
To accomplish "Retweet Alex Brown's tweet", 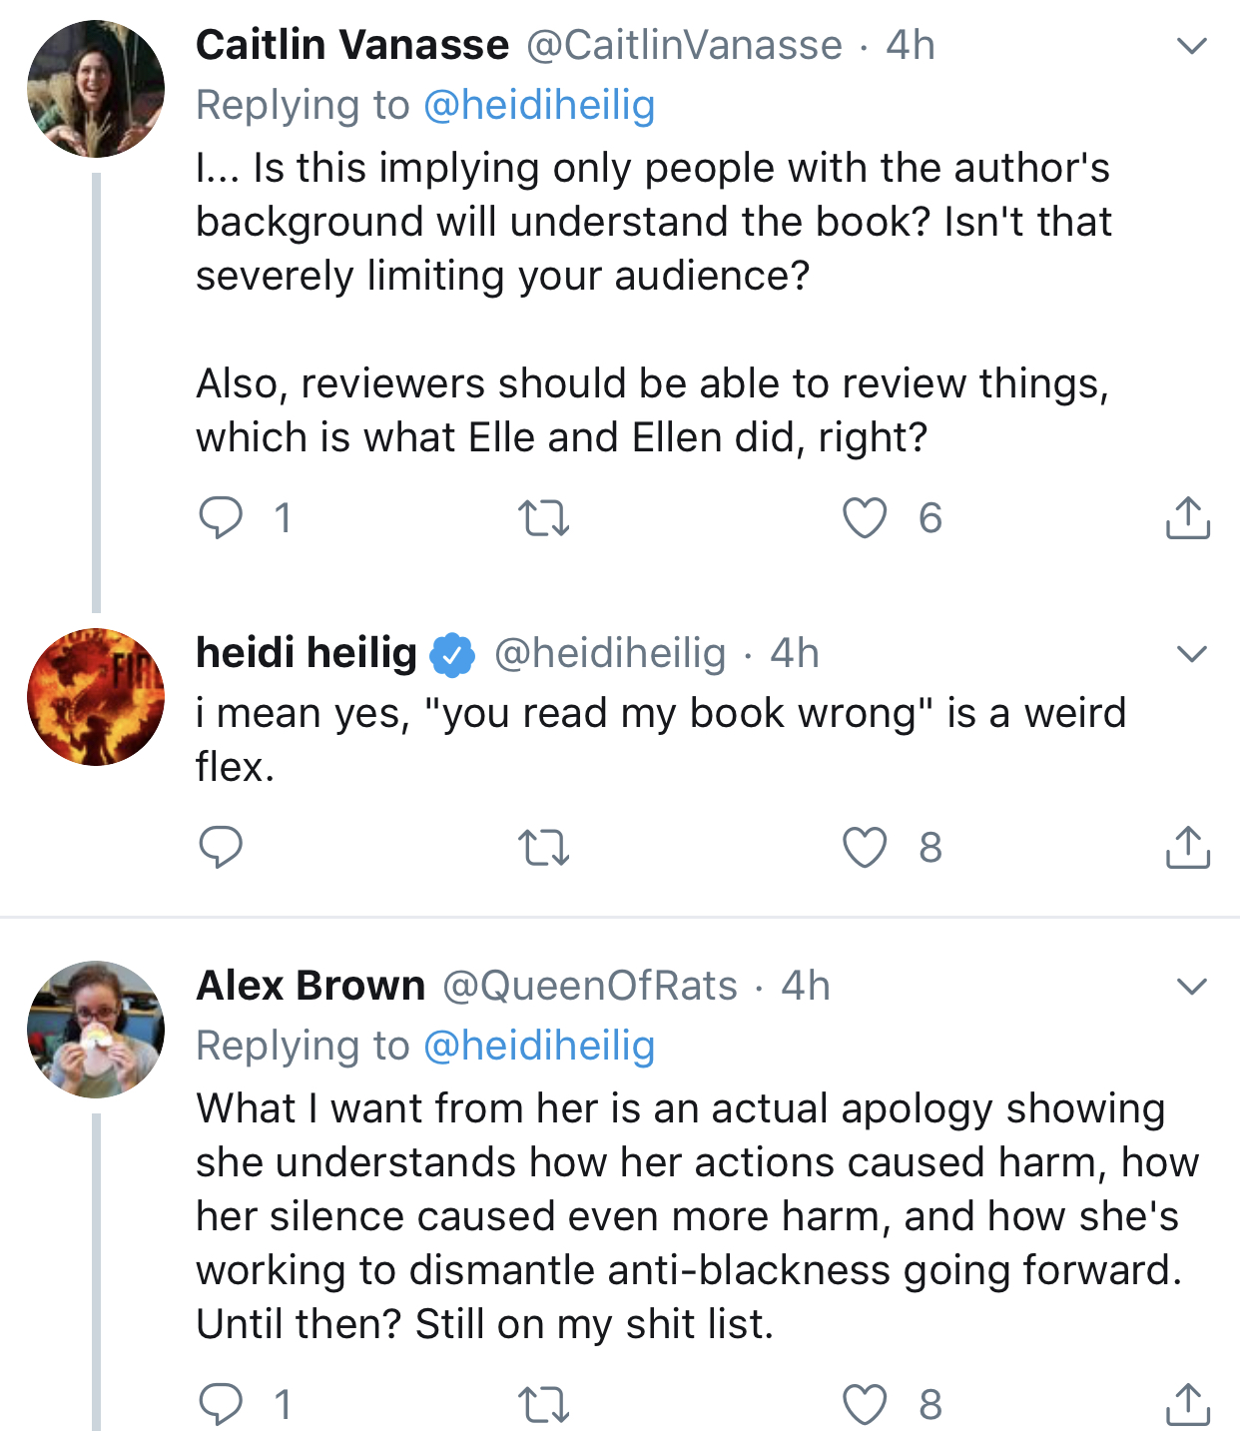I will (544, 1405).
